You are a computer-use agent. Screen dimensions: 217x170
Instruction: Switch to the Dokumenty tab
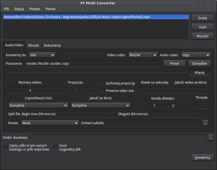(52, 46)
